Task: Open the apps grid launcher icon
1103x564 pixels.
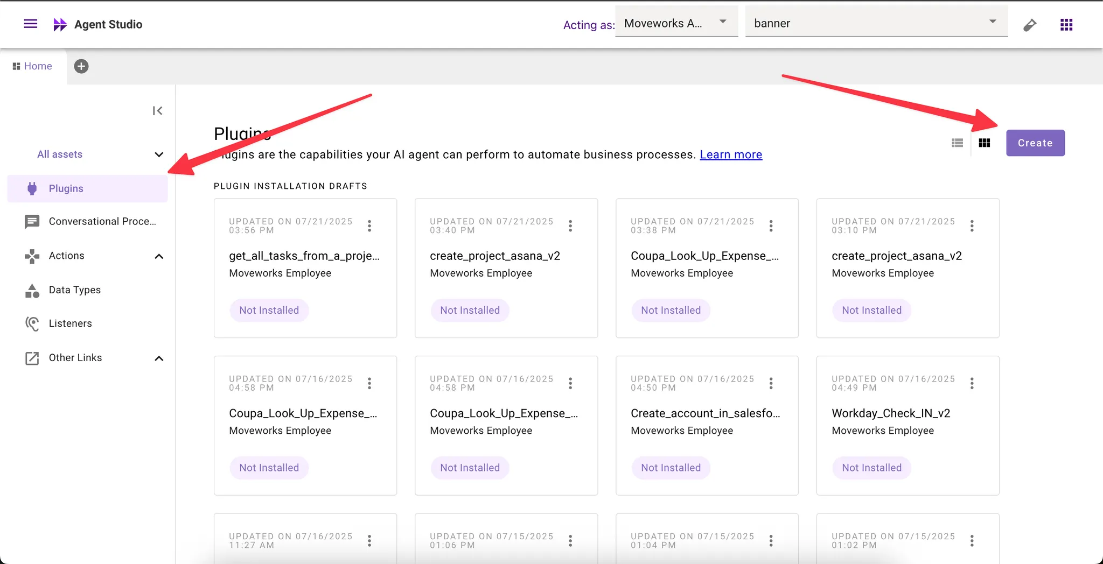Action: [1066, 25]
